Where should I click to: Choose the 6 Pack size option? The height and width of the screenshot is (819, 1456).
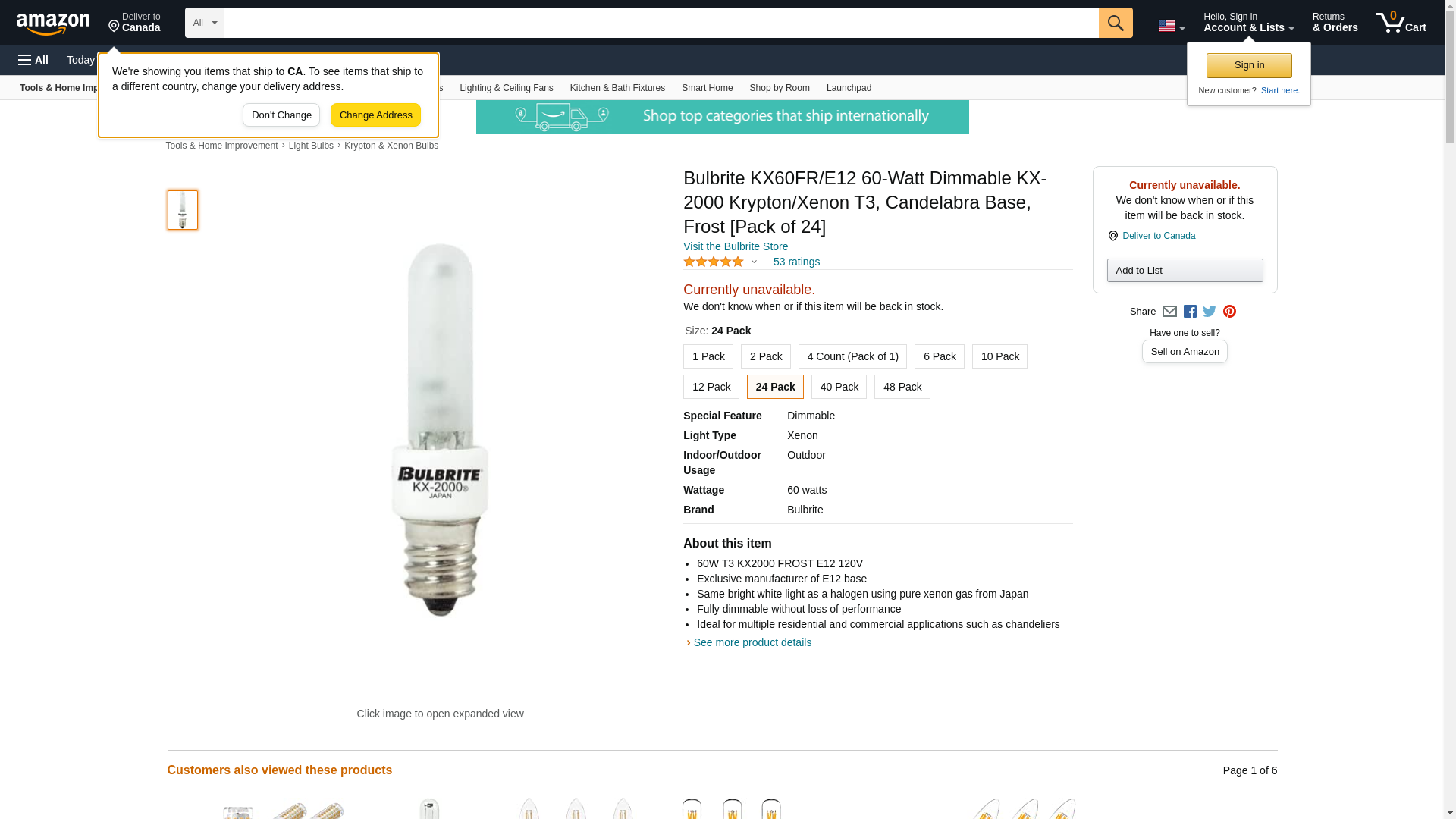[940, 356]
